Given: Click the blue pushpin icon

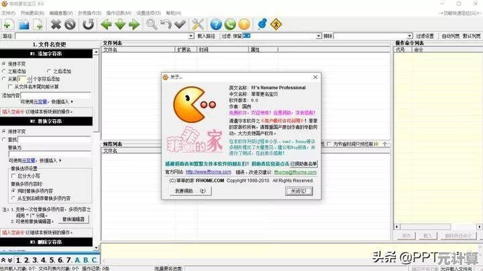Looking at the screenshot, I should pyautogui.click(x=262, y=23).
